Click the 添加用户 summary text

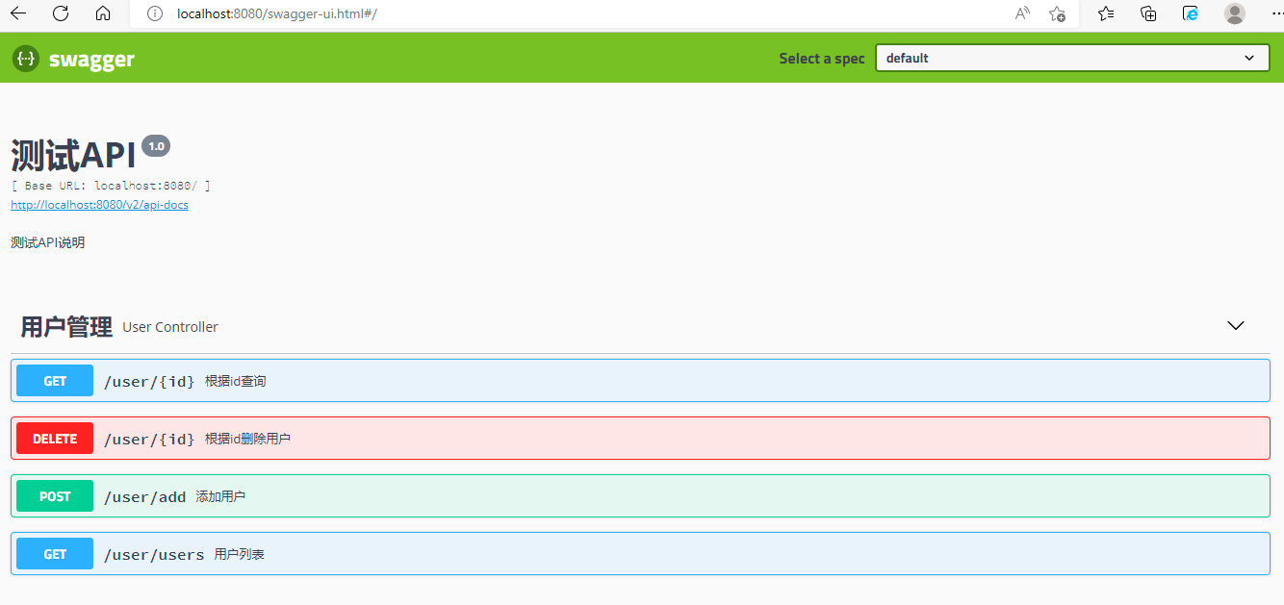pos(220,496)
